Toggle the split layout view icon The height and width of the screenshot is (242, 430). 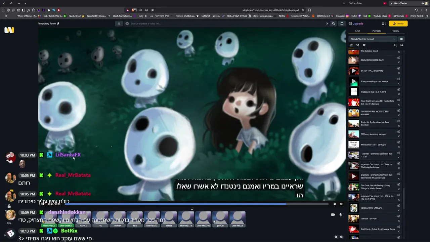342,24
